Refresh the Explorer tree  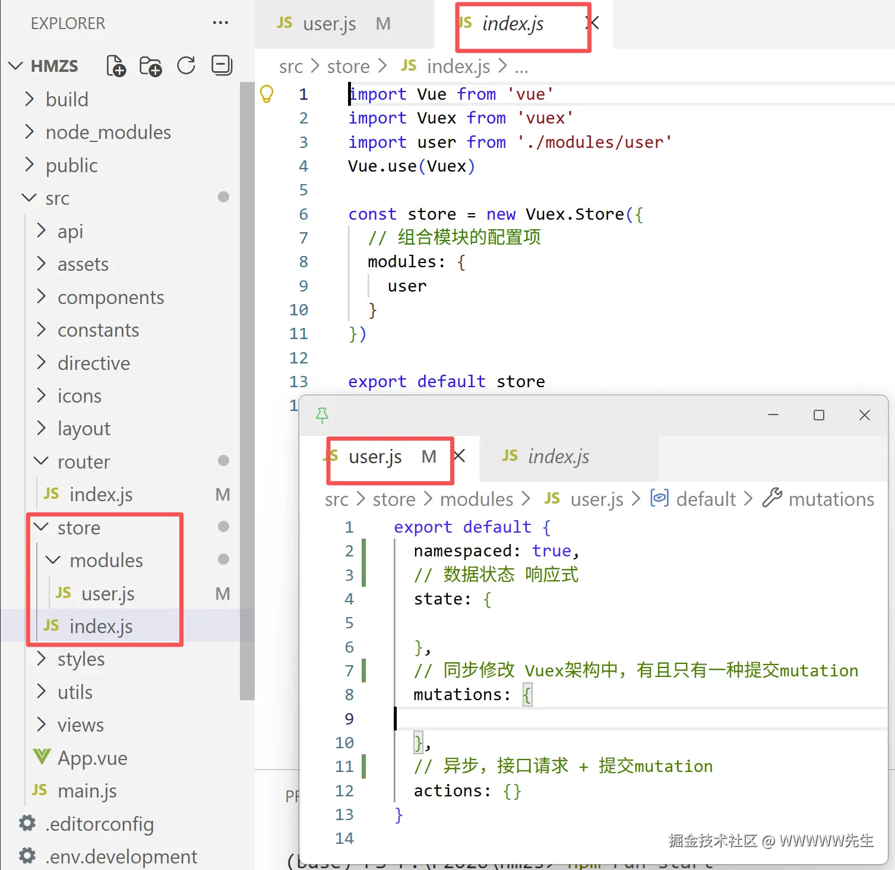coord(186,66)
